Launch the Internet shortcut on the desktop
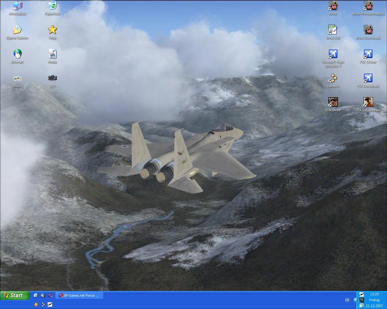This screenshot has width=387, height=309. [x=17, y=54]
